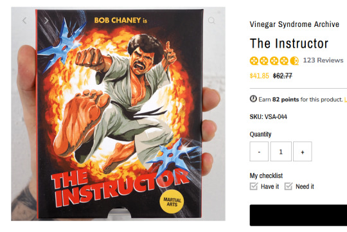The width and height of the screenshot is (347, 232).
Task: Click the first film reel rating icon
Action: (x=254, y=60)
